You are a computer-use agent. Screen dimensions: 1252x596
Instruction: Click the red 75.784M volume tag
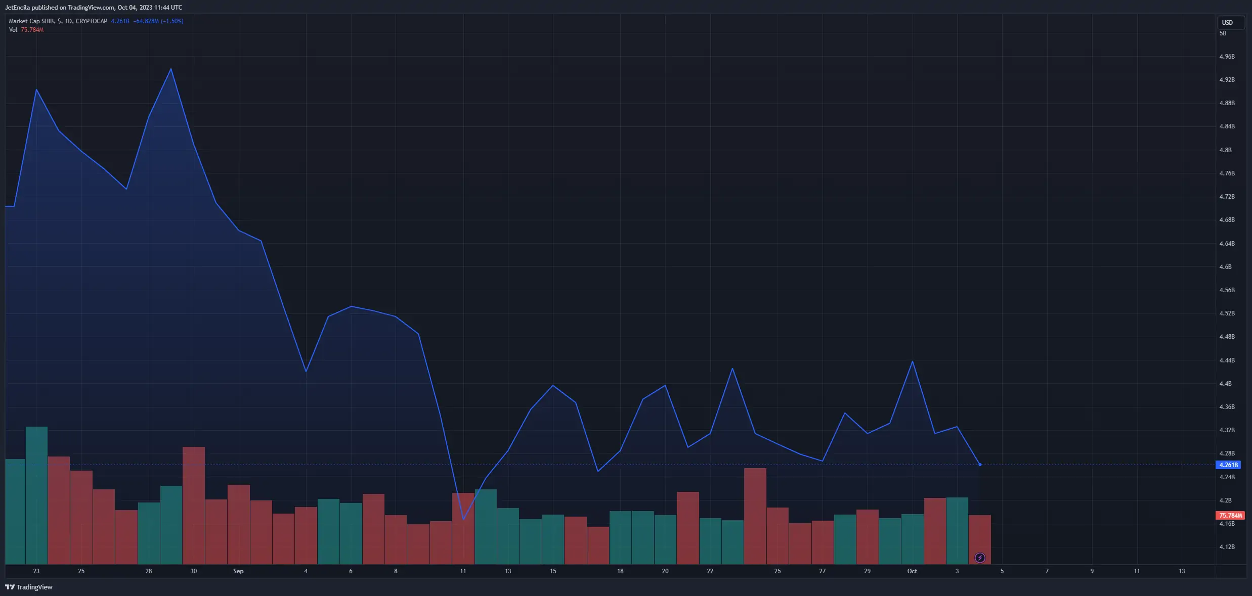click(x=1230, y=515)
